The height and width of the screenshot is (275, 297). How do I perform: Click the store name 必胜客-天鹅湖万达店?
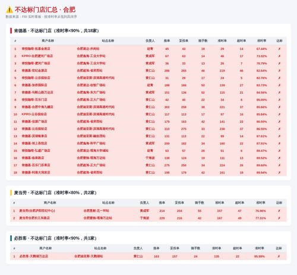tap(34, 256)
